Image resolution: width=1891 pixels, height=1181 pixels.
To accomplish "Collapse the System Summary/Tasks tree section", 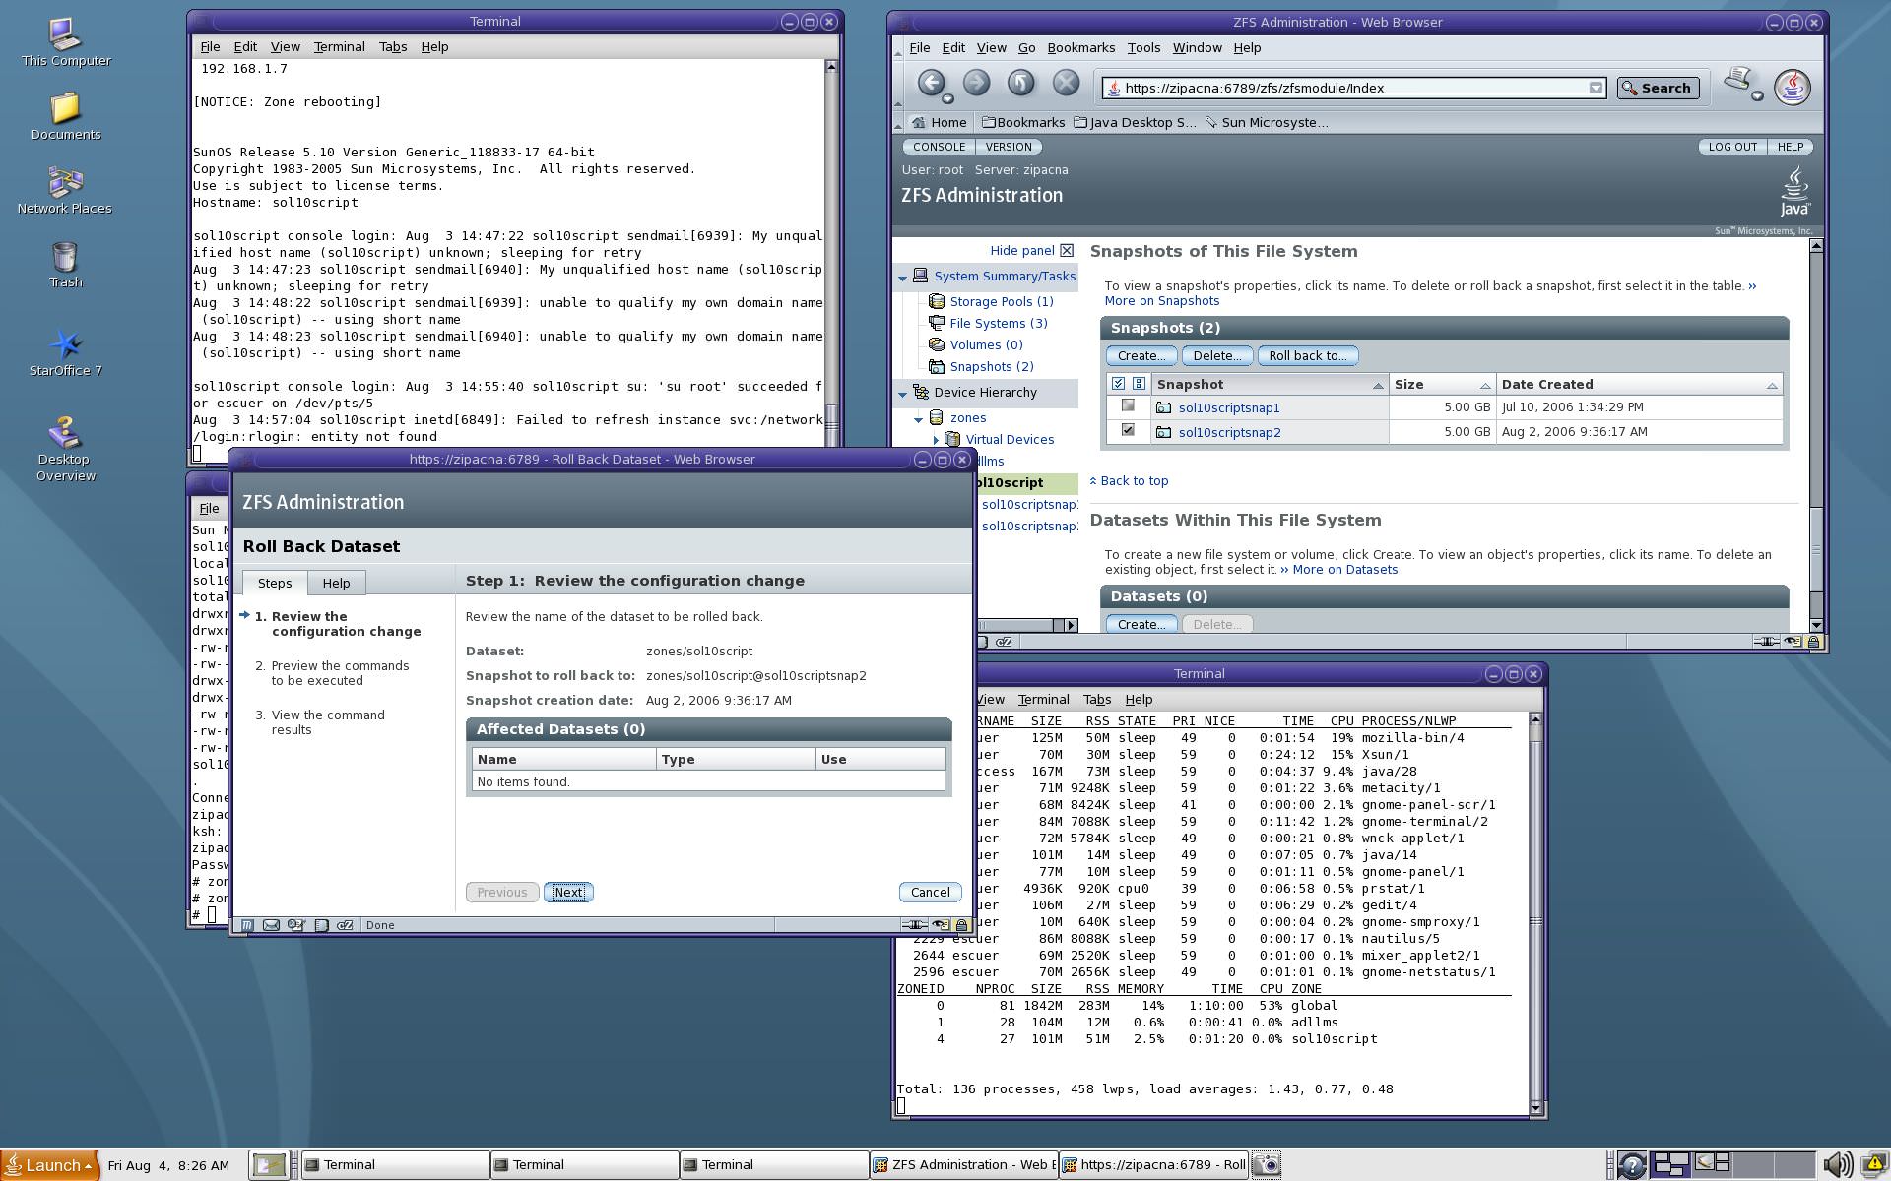I will tap(902, 278).
